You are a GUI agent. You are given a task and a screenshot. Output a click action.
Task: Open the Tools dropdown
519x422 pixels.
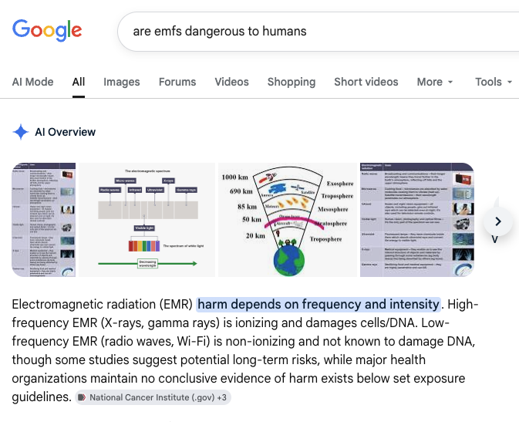(x=494, y=82)
